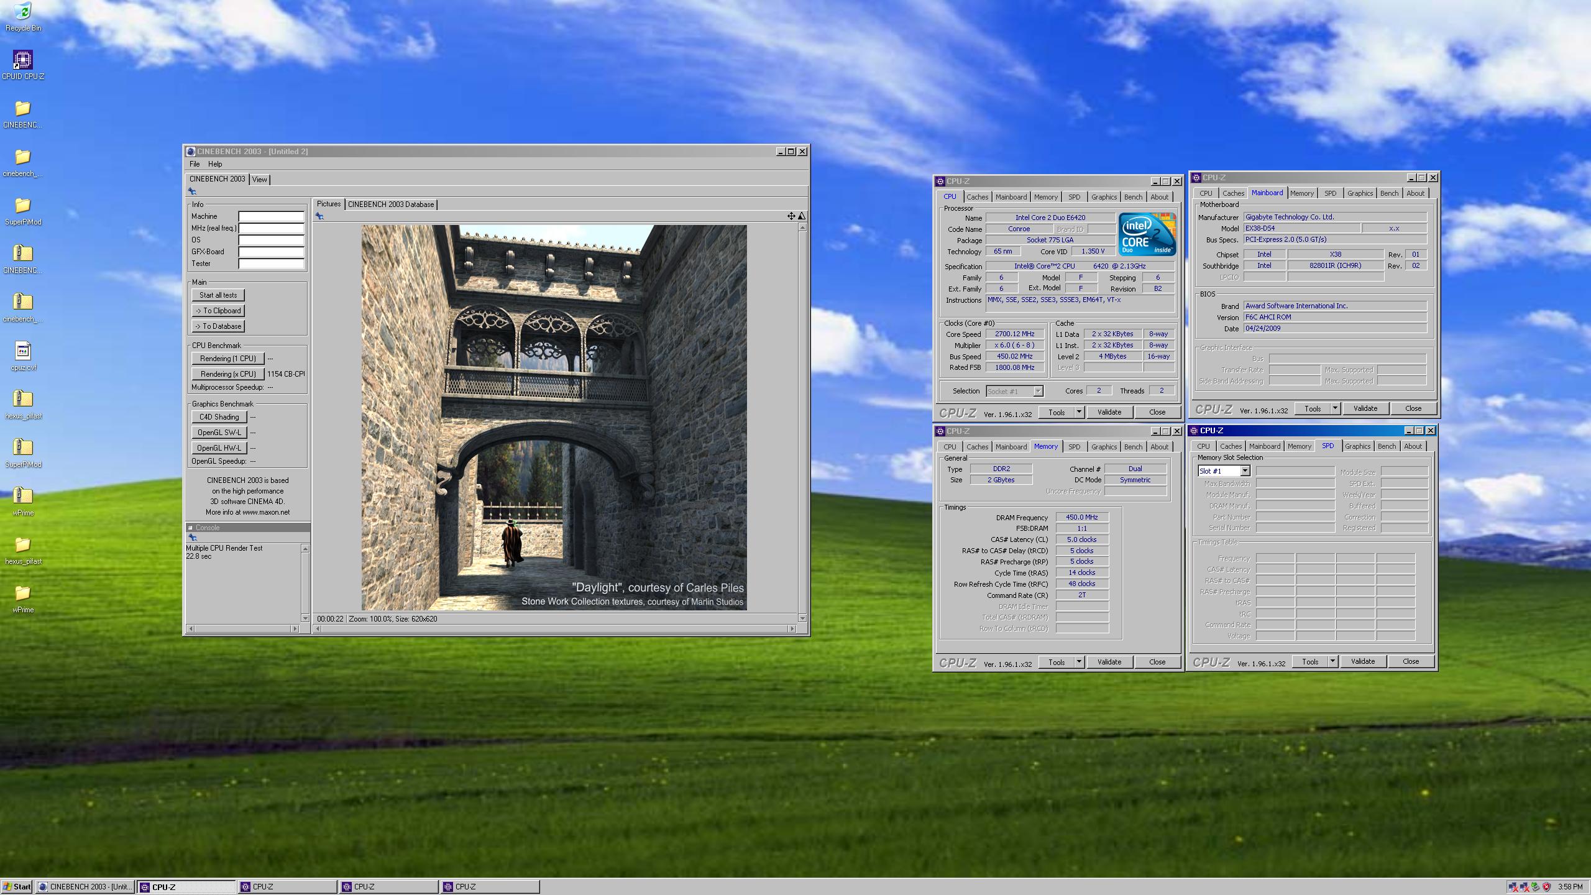Viewport: 1591px width, 895px height.
Task: Run the C4D Shading graphics test
Action: [219, 417]
